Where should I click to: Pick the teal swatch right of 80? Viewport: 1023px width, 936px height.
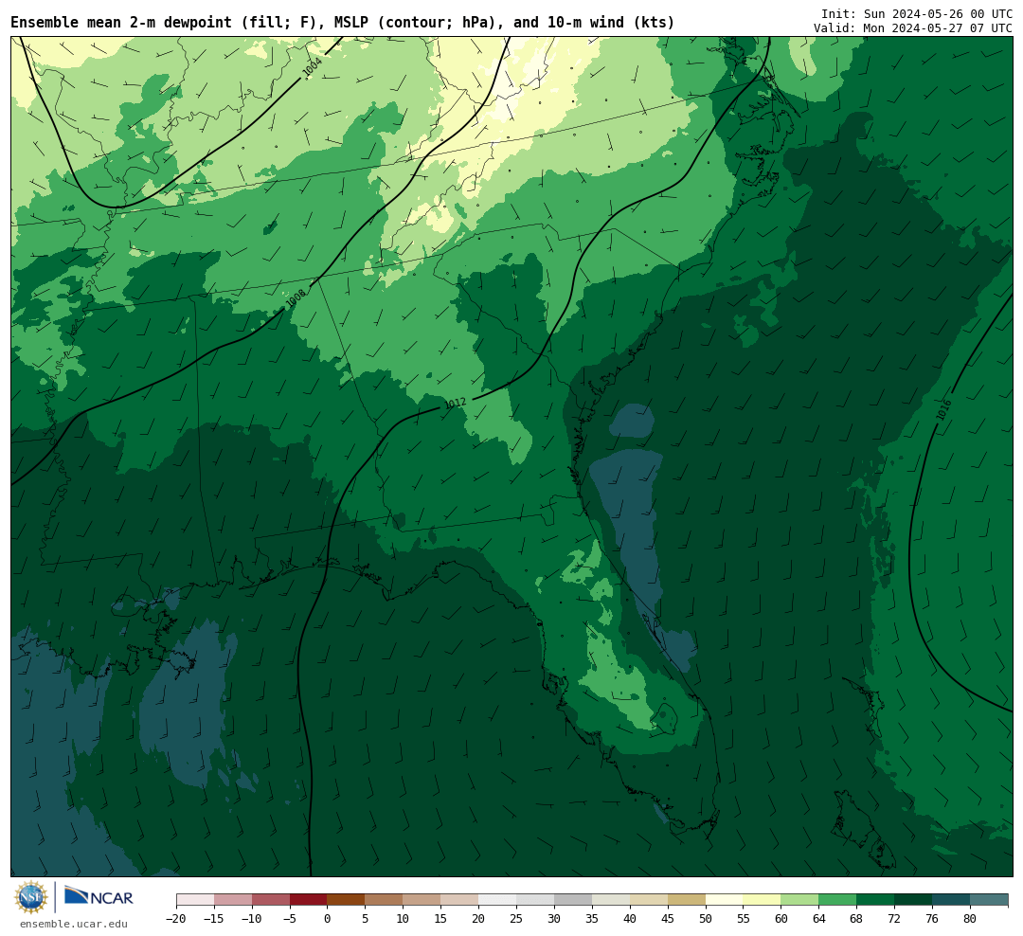(989, 899)
